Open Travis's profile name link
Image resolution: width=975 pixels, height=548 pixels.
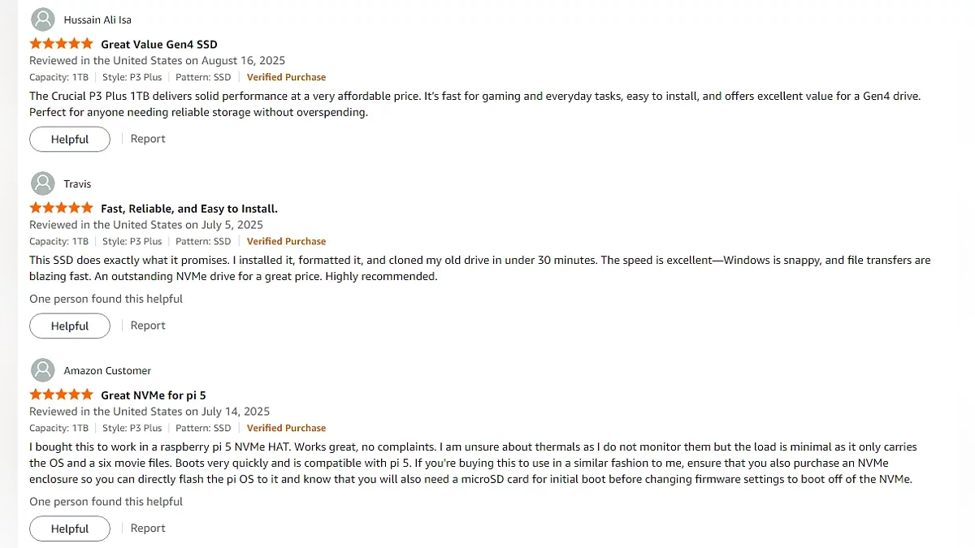[78, 184]
